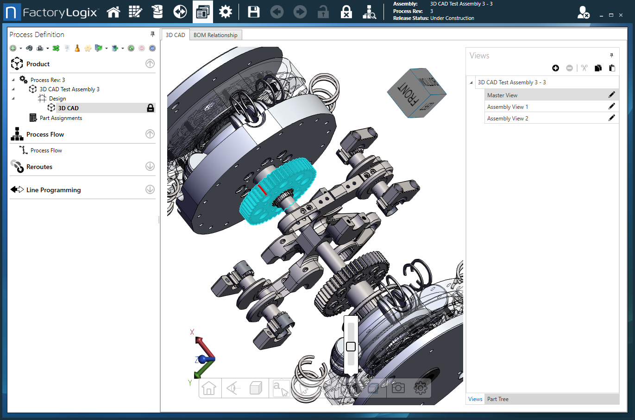Click the vertical zoom slider handle

tap(351, 346)
